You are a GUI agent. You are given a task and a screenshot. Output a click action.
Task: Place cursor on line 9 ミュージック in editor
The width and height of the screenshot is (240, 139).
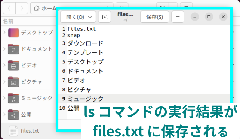tap(85, 99)
